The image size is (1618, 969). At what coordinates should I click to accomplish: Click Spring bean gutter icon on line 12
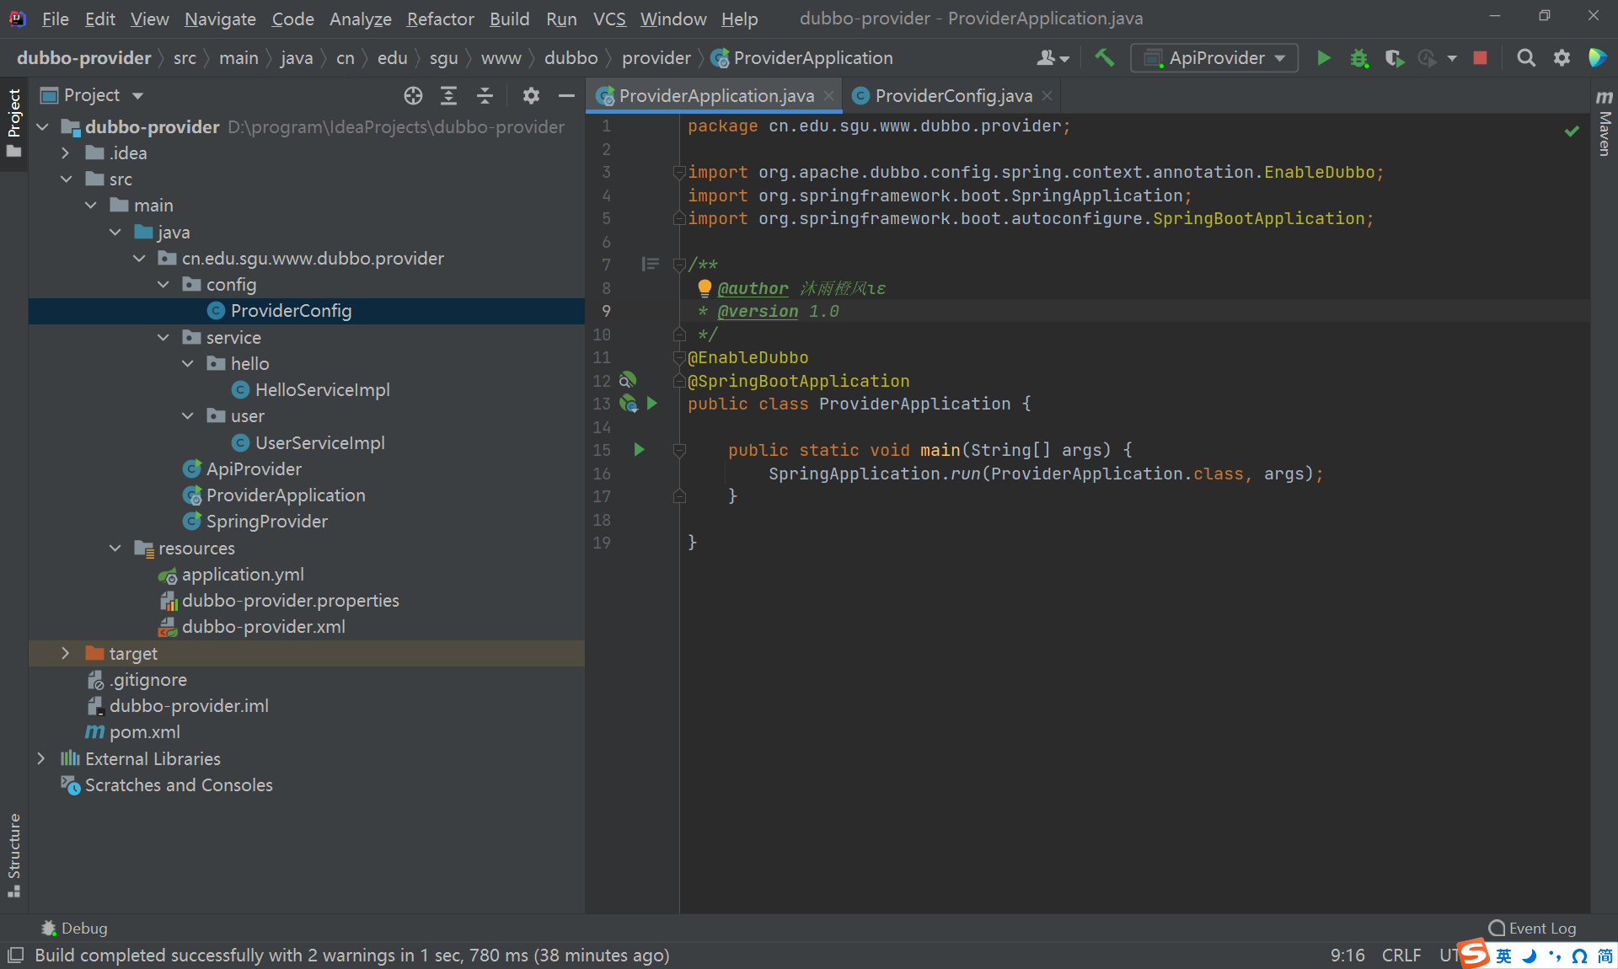pyautogui.click(x=628, y=380)
